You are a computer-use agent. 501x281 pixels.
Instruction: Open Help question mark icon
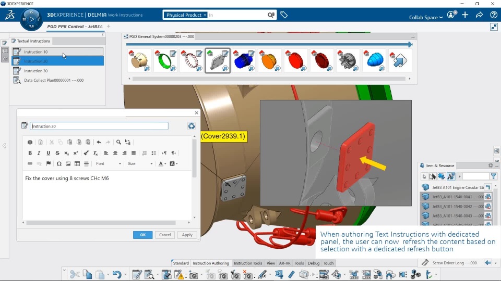pyautogui.click(x=493, y=15)
